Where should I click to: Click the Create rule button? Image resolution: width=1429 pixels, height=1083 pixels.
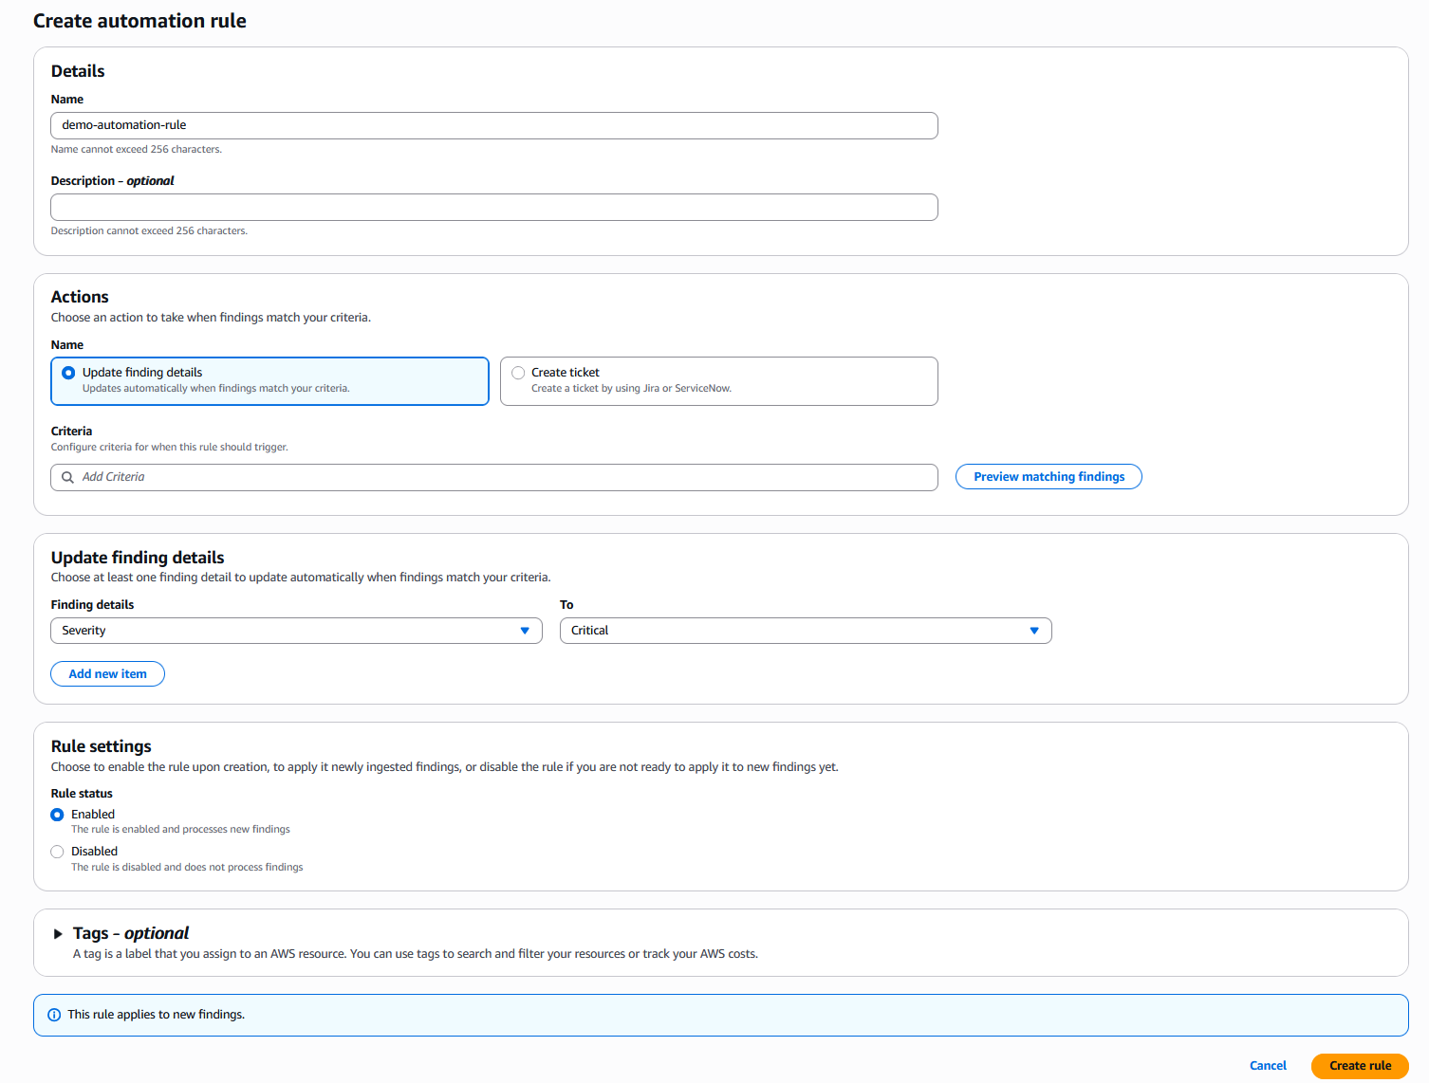(1360, 1066)
